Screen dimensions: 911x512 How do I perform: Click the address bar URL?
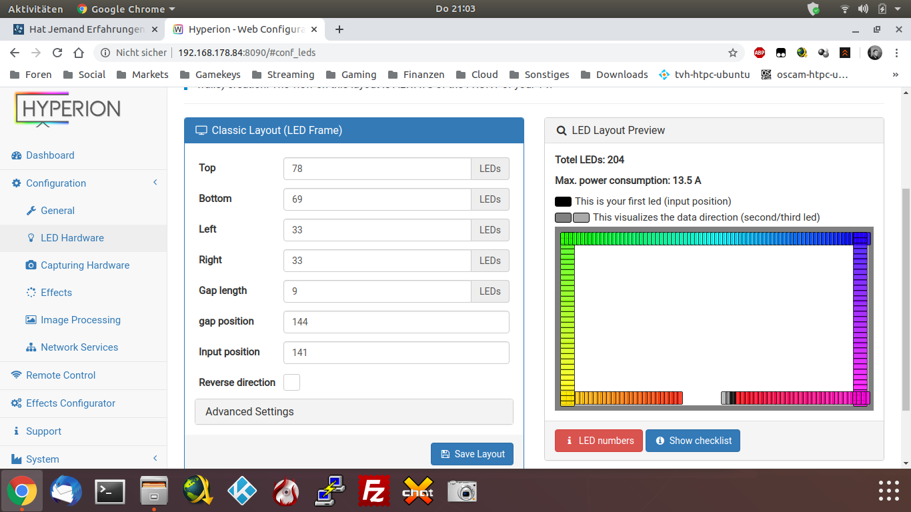[x=247, y=53]
